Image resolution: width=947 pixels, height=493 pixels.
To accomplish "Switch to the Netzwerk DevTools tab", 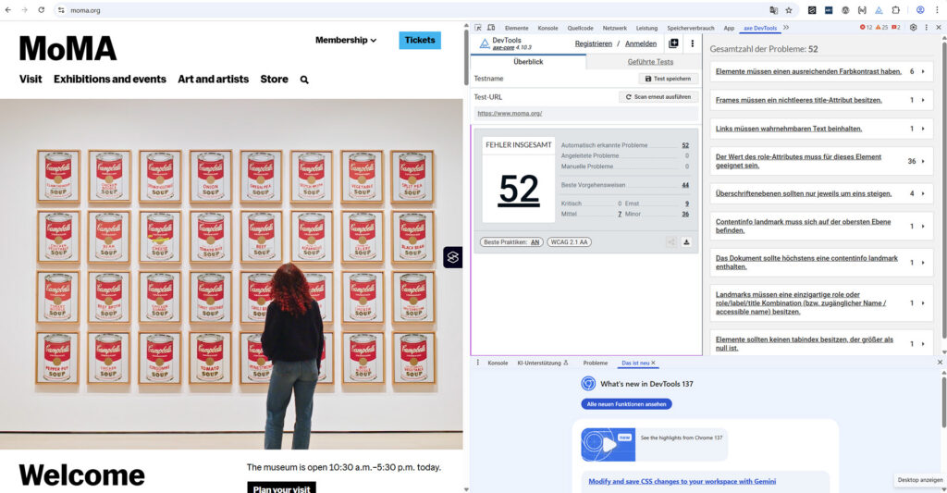I will click(614, 28).
